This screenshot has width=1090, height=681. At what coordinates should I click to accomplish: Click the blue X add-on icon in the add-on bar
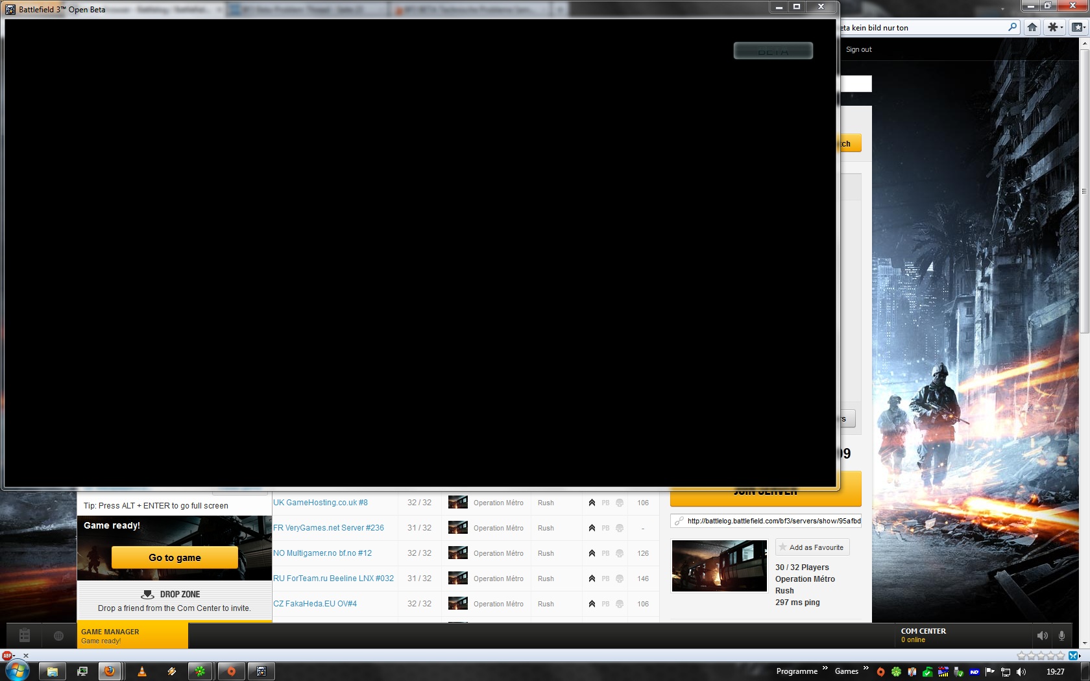coord(1073,656)
